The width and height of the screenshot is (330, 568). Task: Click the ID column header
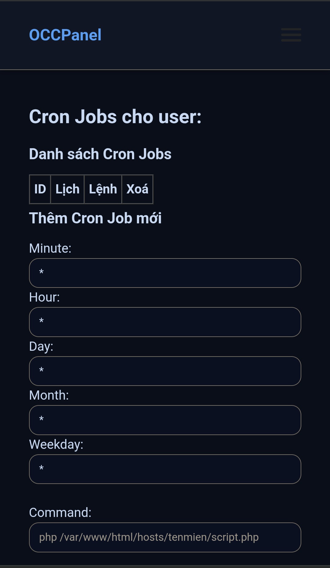click(x=40, y=189)
